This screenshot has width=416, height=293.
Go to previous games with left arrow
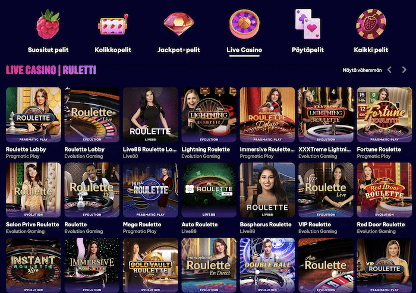click(389, 70)
